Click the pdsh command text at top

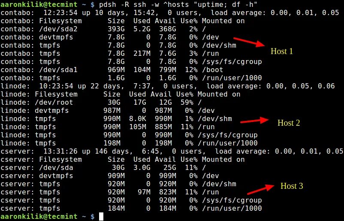click(x=178, y=4)
